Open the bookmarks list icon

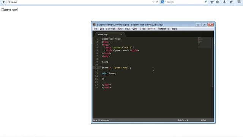point(218,2)
